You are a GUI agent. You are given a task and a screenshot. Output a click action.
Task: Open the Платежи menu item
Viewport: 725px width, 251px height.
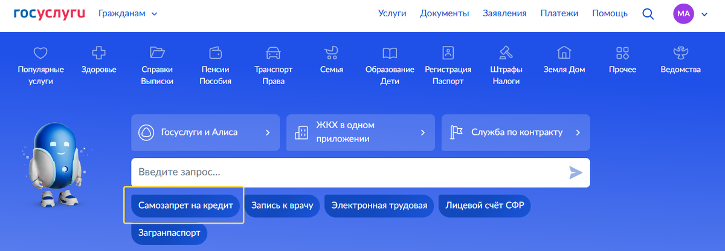pos(559,13)
